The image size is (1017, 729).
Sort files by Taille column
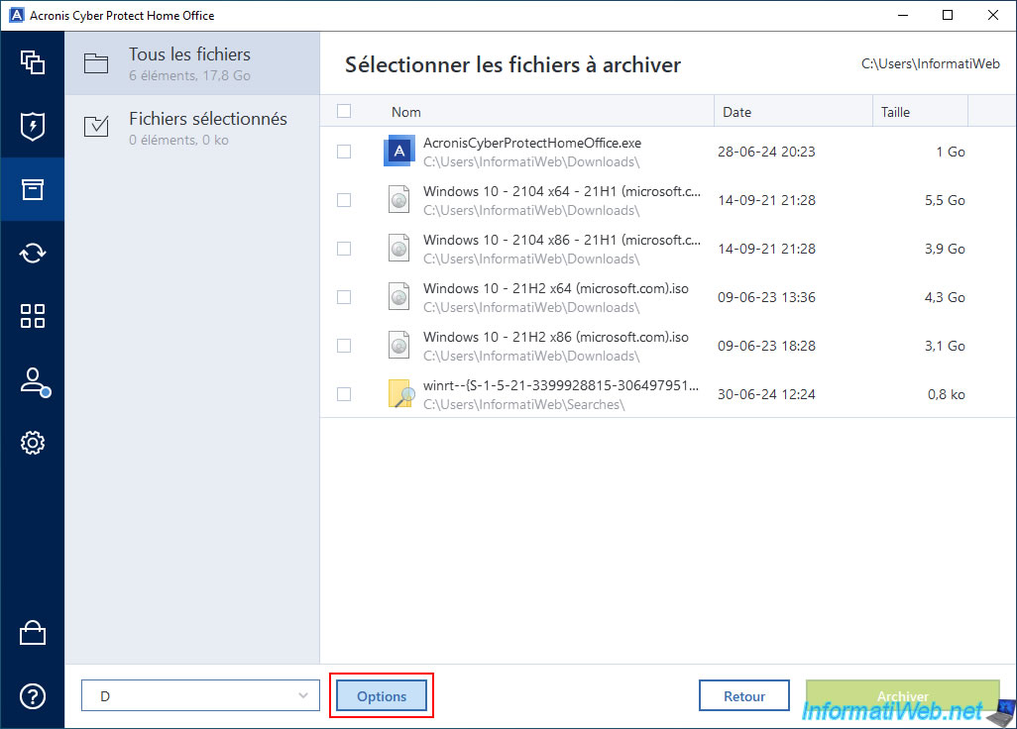pos(918,112)
